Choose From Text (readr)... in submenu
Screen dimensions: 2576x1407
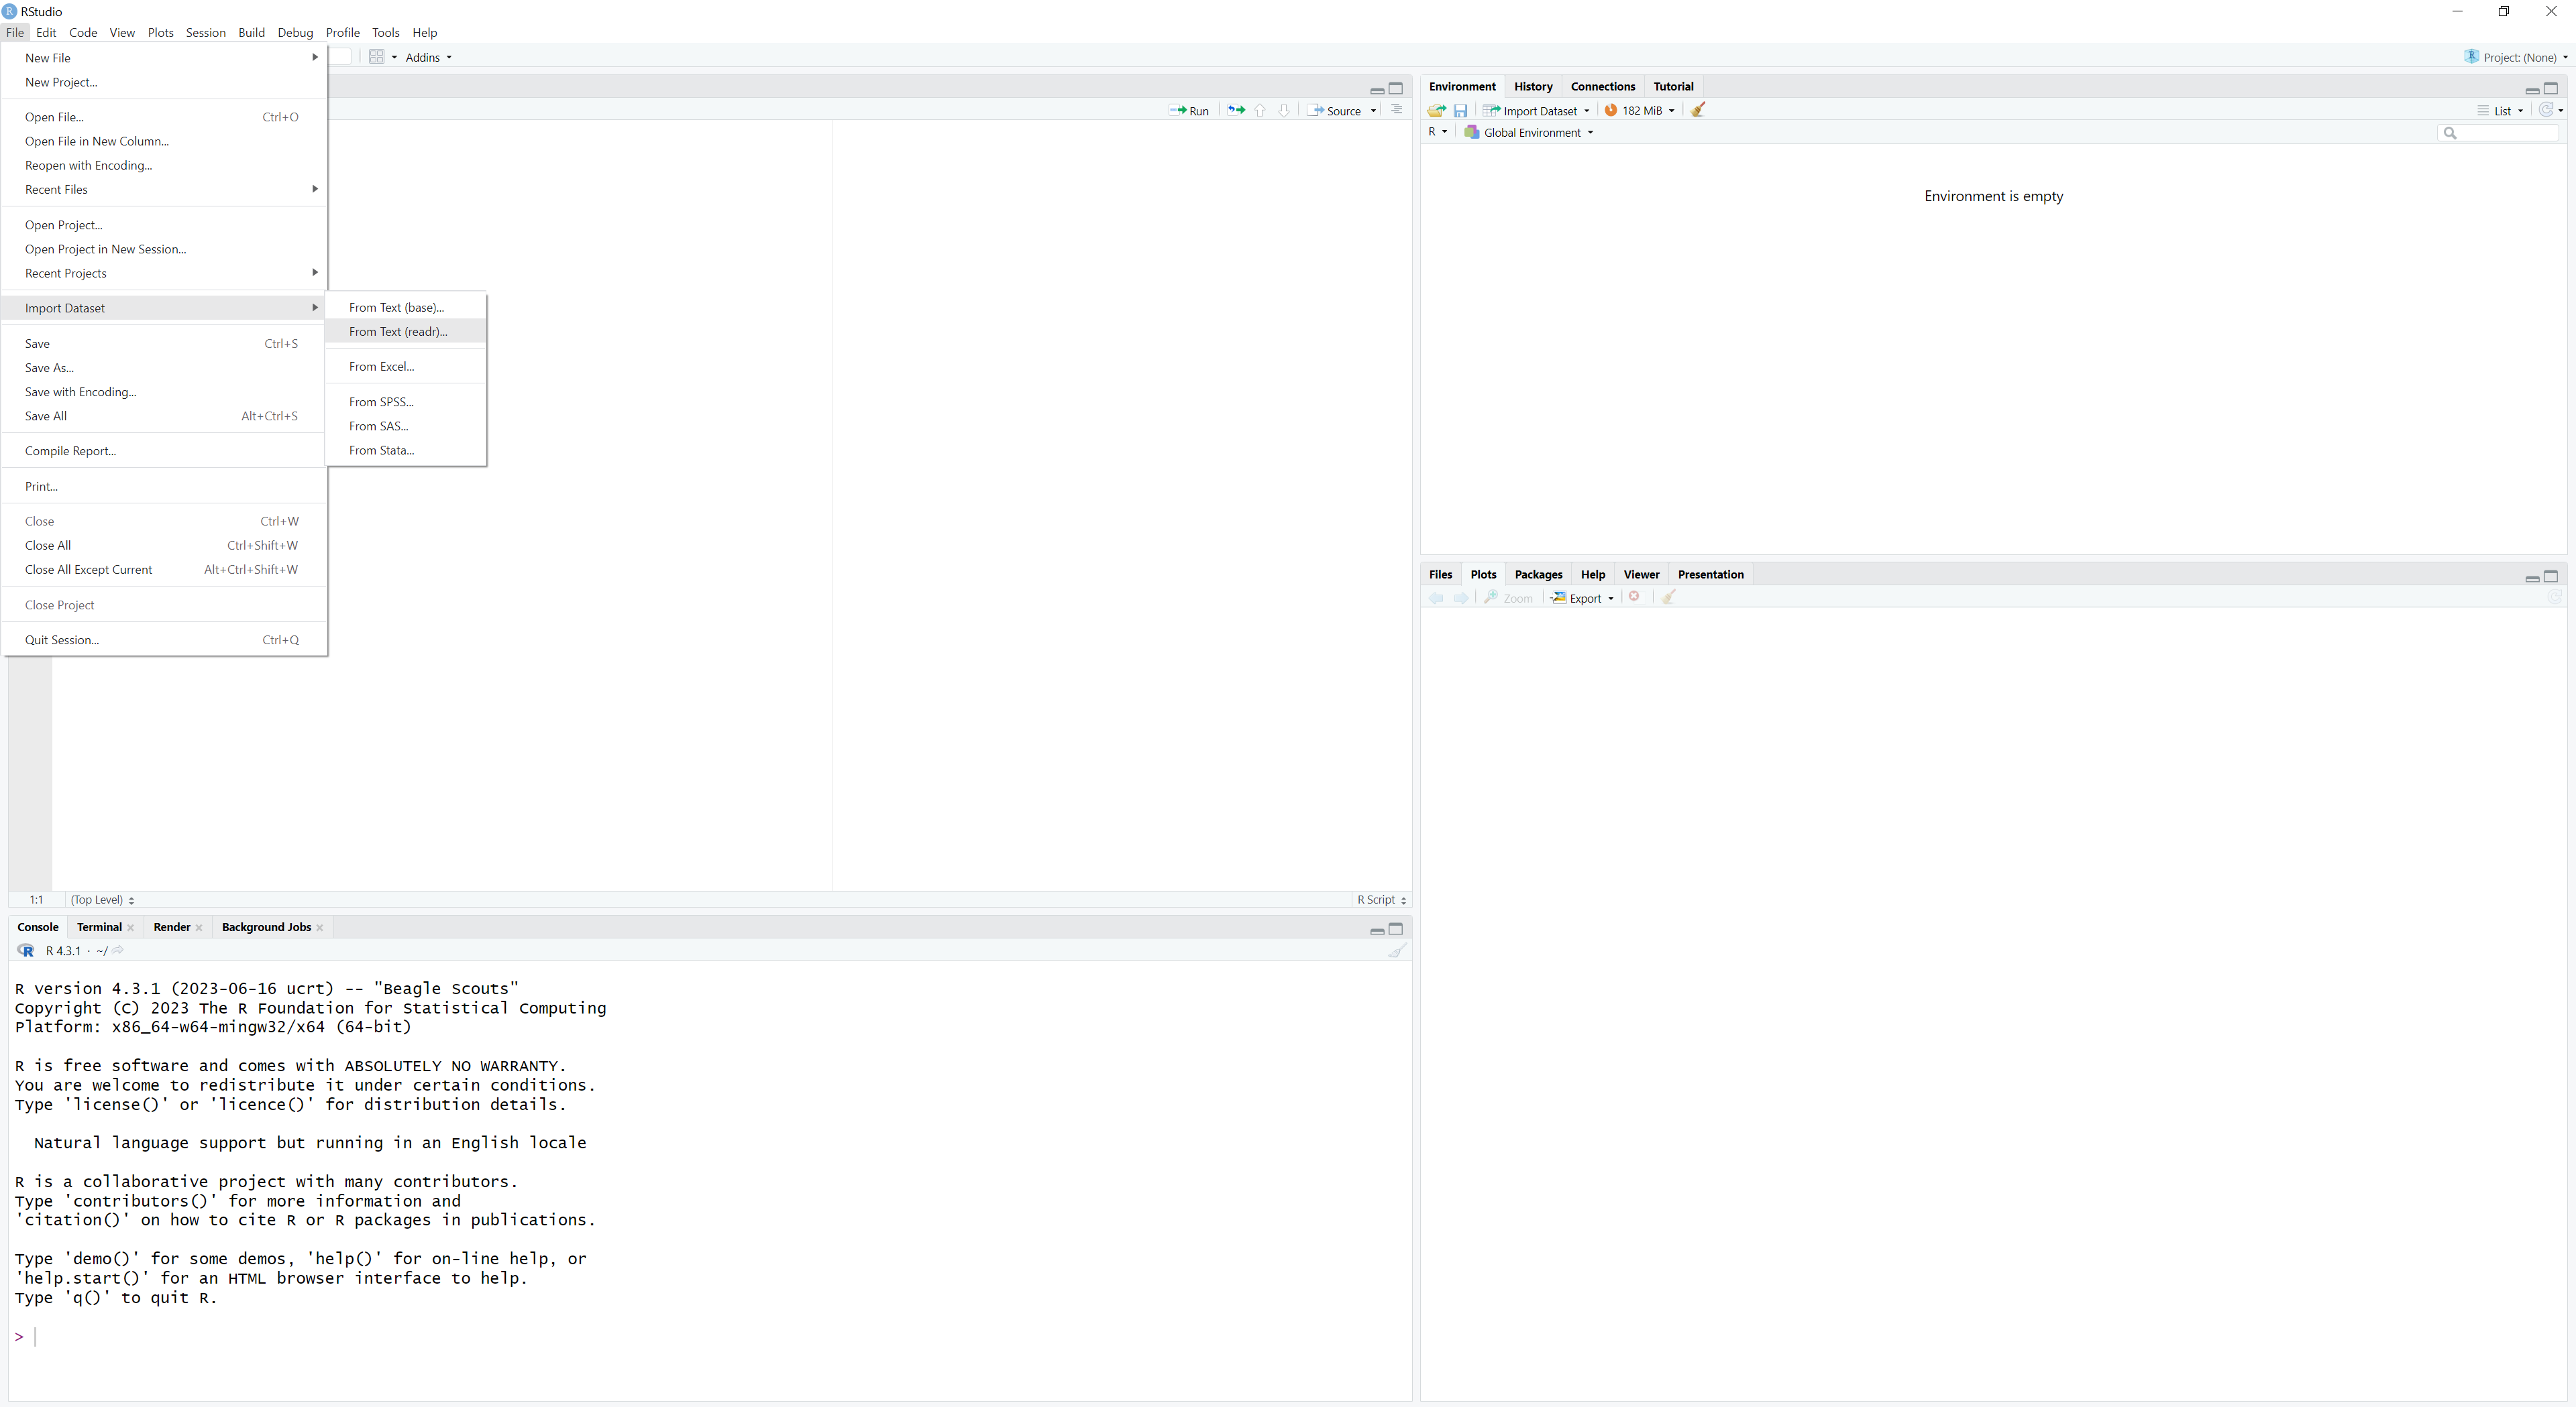[x=398, y=332]
